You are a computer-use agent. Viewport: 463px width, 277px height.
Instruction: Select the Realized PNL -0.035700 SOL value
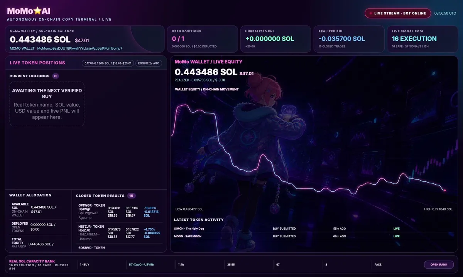pyautogui.click(x=342, y=39)
